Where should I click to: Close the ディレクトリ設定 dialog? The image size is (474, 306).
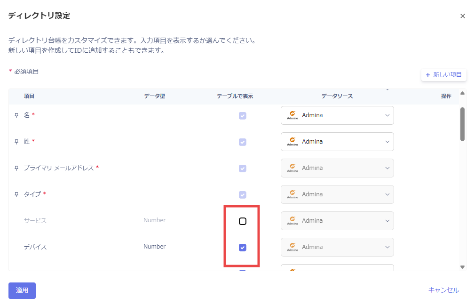(463, 16)
